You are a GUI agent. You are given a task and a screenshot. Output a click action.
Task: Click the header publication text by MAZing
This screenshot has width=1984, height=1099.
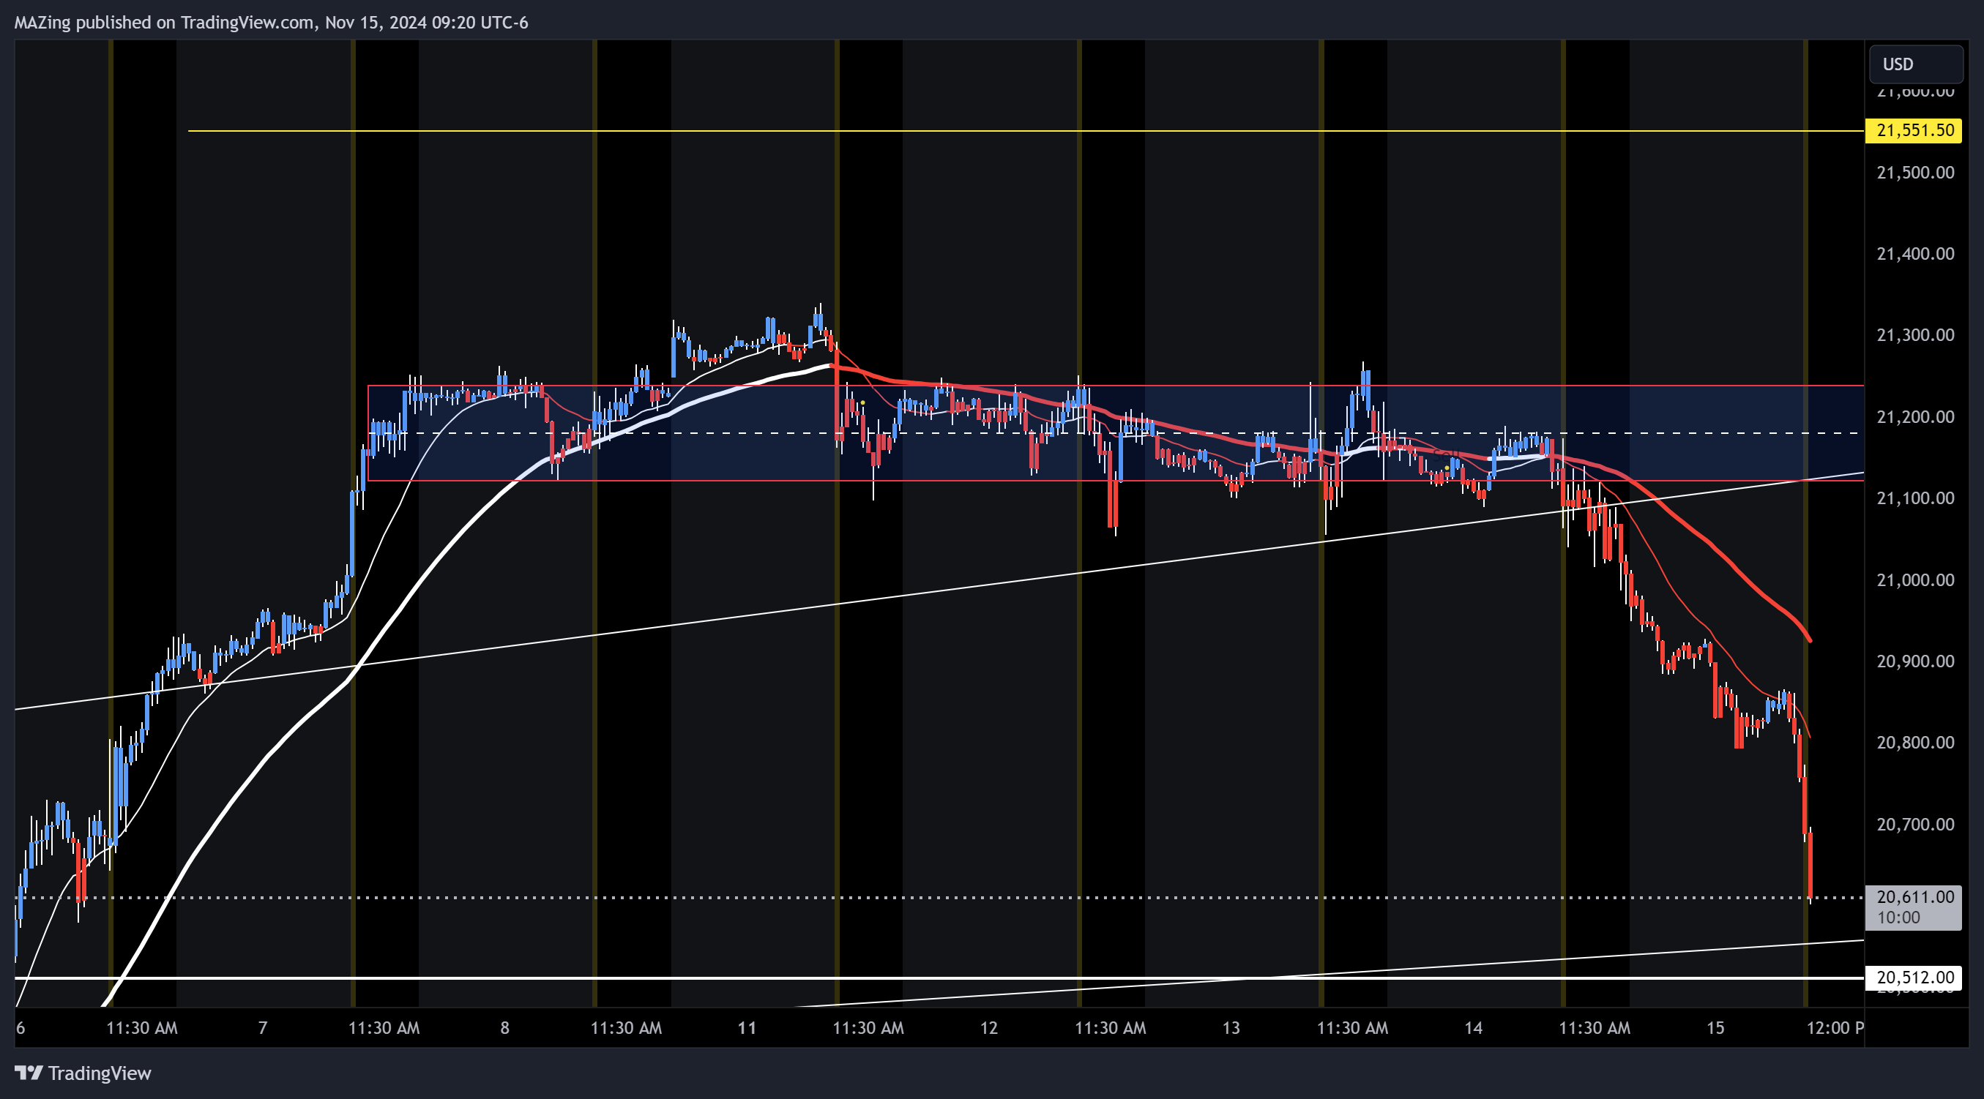click(x=271, y=23)
